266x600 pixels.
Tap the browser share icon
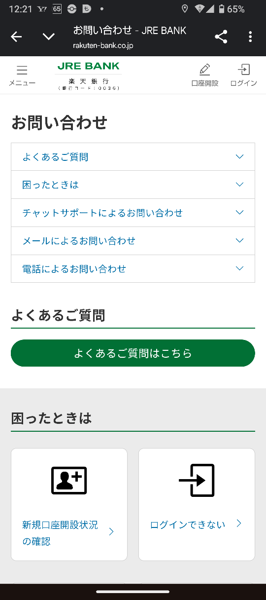pyautogui.click(x=221, y=37)
